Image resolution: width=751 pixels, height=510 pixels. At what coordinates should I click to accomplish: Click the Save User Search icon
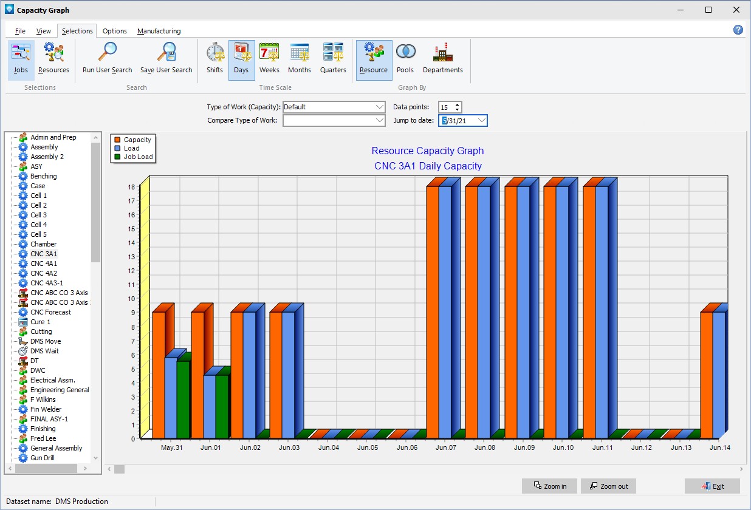166,59
